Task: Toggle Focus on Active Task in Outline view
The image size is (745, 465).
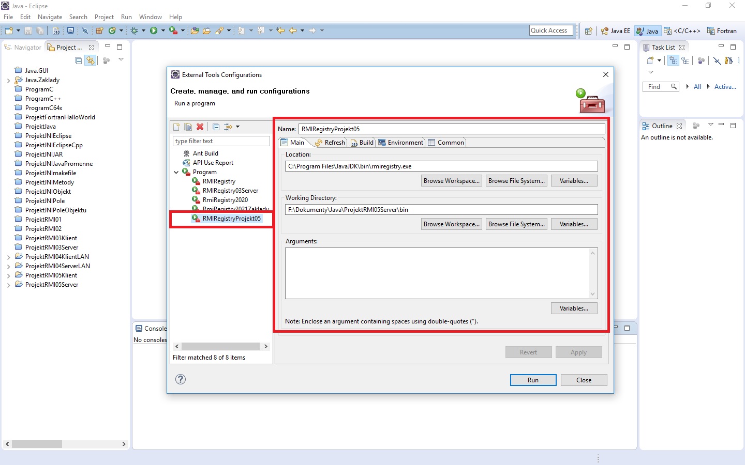Action: click(696, 126)
